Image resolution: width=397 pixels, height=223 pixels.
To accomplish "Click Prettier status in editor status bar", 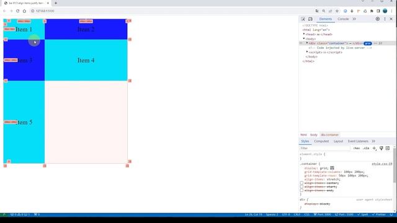I will click(379, 214).
